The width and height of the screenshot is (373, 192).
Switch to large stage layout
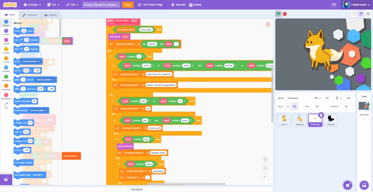(360, 14)
